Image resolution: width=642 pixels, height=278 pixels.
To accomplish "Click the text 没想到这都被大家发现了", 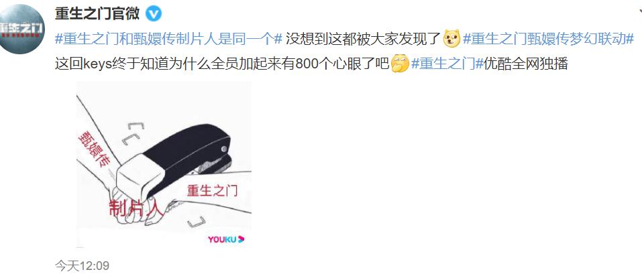I will coord(363,40).
